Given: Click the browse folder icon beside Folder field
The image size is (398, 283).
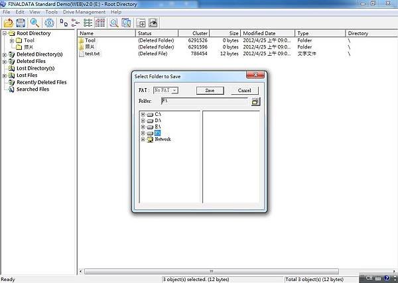Looking at the screenshot, I should pyautogui.click(x=255, y=101).
